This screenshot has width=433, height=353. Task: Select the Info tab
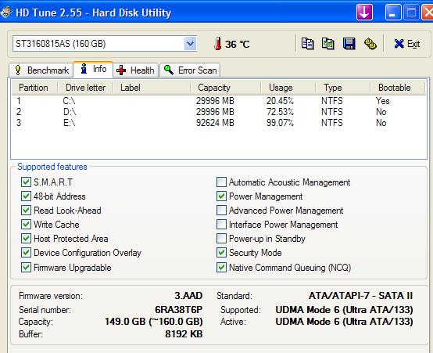(93, 69)
